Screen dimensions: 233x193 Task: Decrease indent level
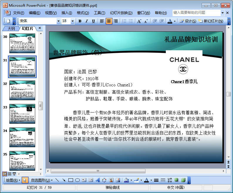click(x=155, y=21)
